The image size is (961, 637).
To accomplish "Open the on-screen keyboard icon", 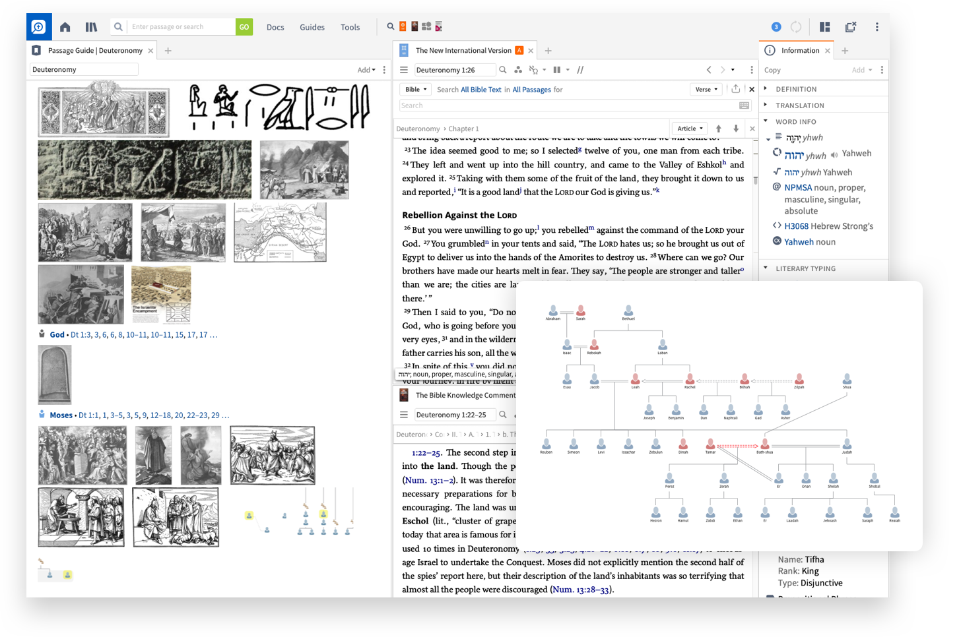I will point(744,106).
